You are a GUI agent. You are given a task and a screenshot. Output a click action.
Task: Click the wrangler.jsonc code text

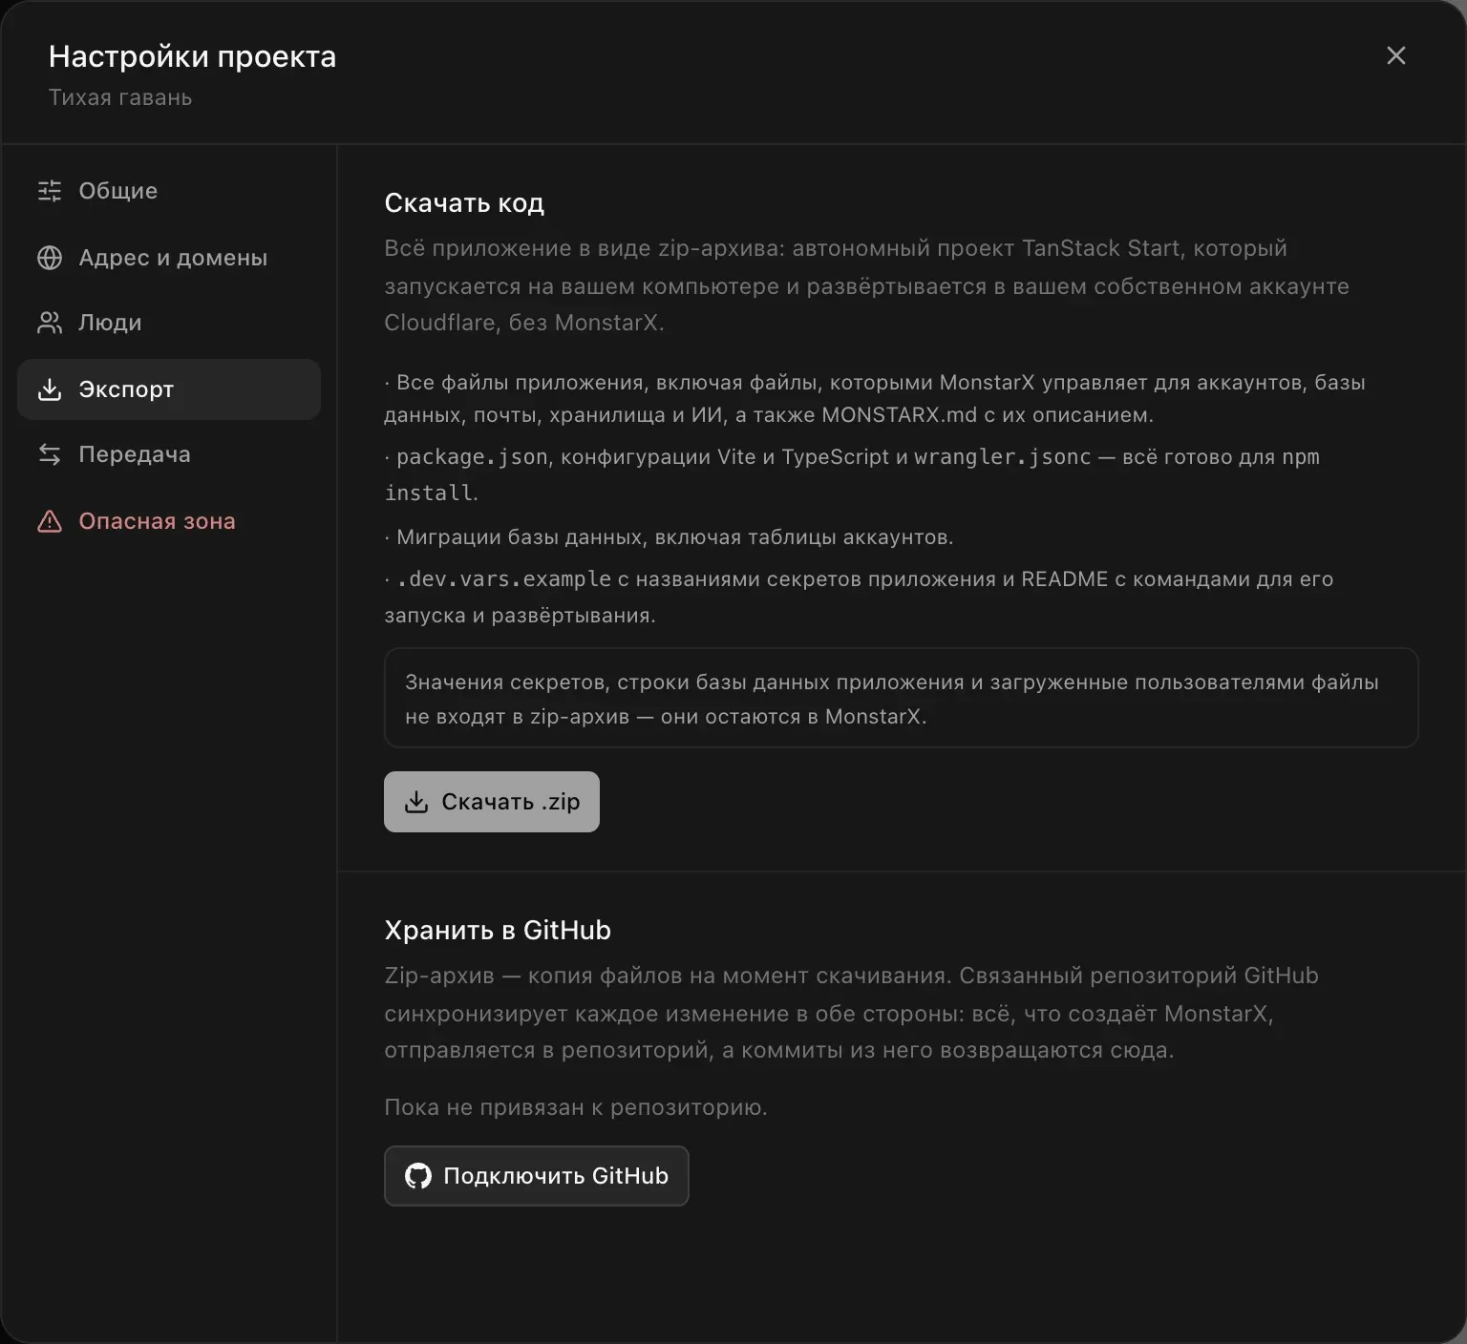(x=1002, y=457)
